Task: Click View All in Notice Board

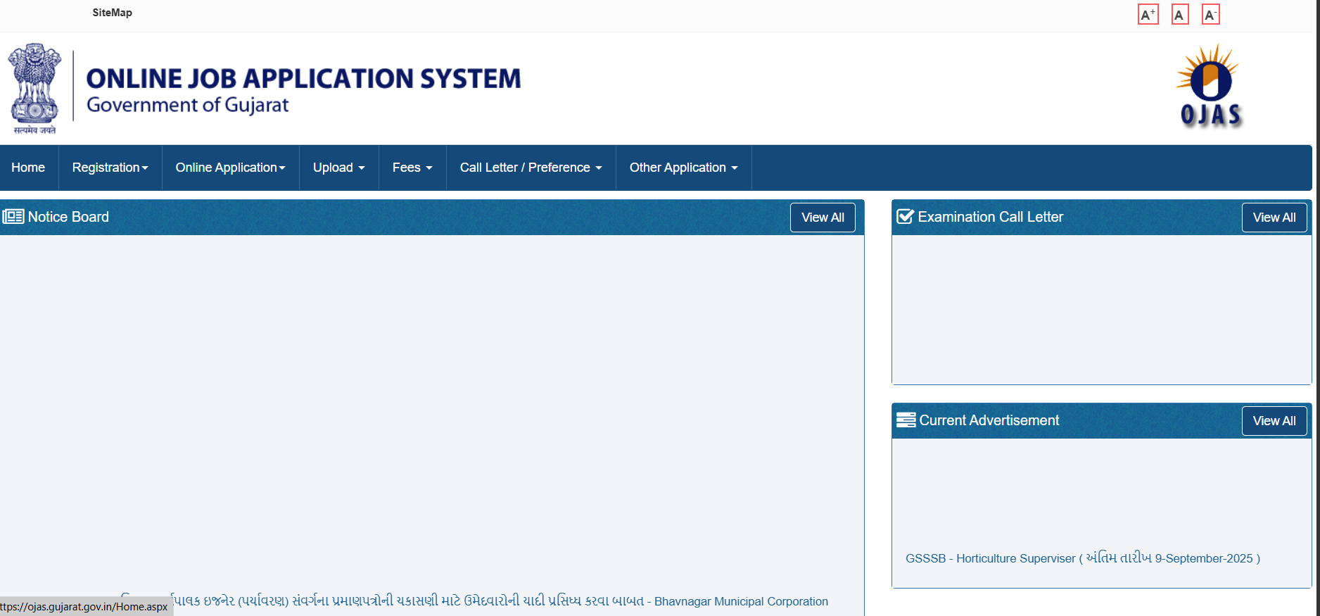Action: point(823,218)
